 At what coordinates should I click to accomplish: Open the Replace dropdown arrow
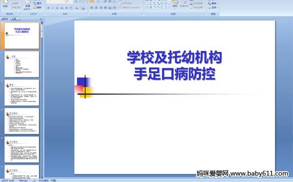point(218,3)
